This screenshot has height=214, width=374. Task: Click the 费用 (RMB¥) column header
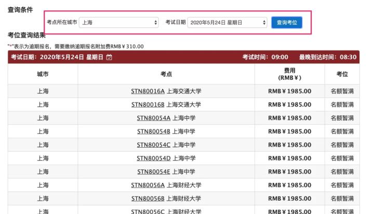[x=289, y=74]
